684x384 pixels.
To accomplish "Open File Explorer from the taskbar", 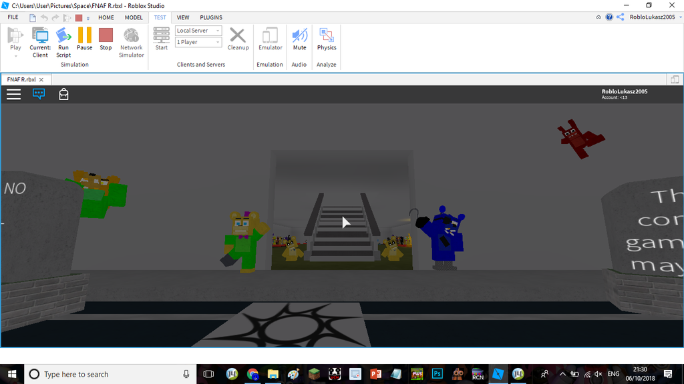I will point(273,374).
